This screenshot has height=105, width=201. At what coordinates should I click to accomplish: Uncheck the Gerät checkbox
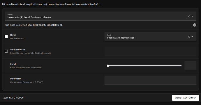point(6,37)
